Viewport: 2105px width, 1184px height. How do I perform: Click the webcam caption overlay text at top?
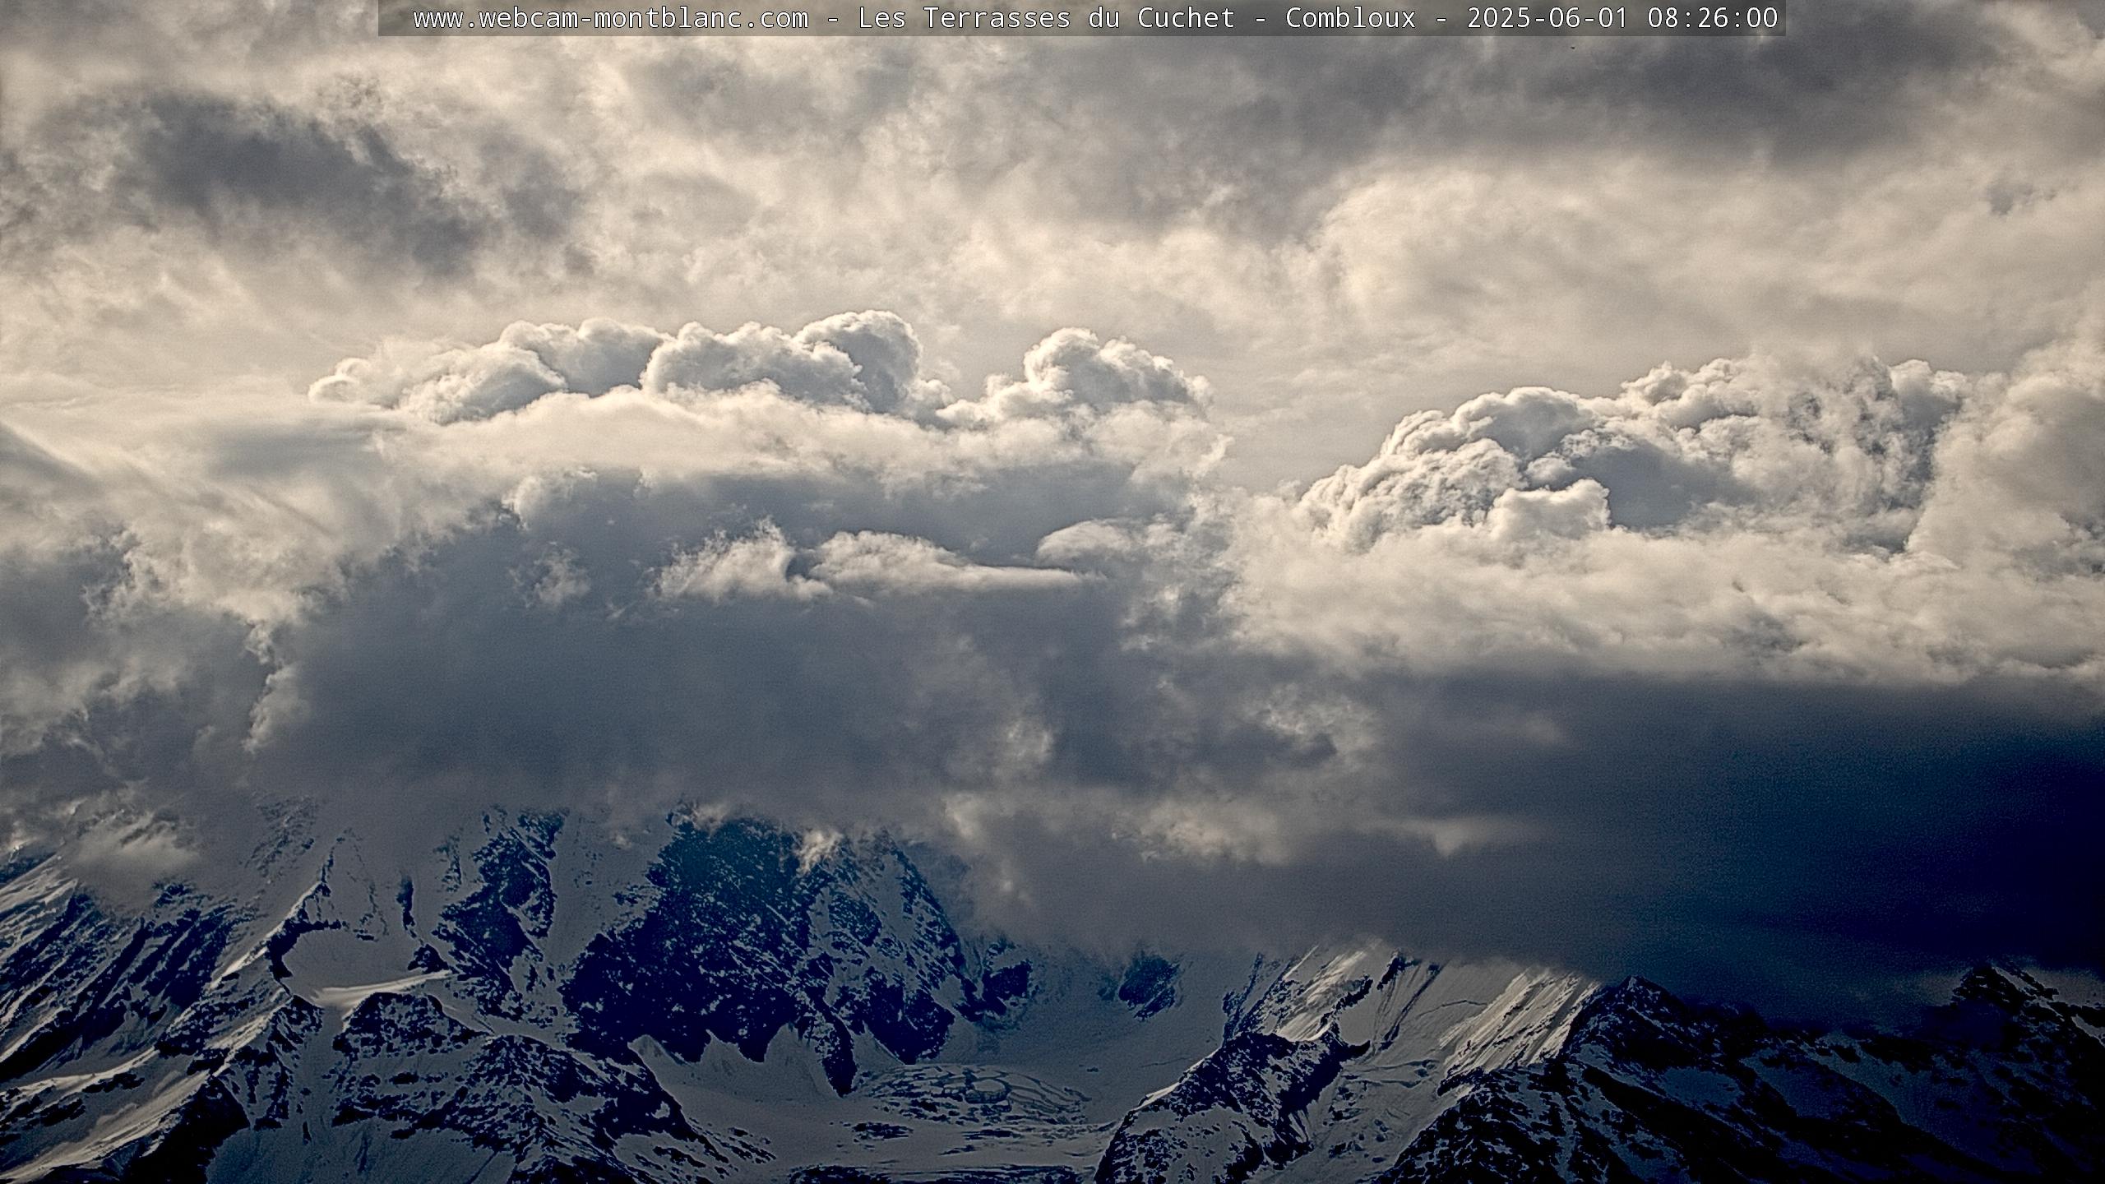[1095, 17]
